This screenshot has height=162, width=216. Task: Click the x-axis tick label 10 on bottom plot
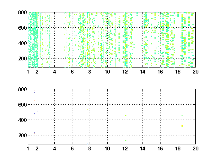click(x=107, y=148)
